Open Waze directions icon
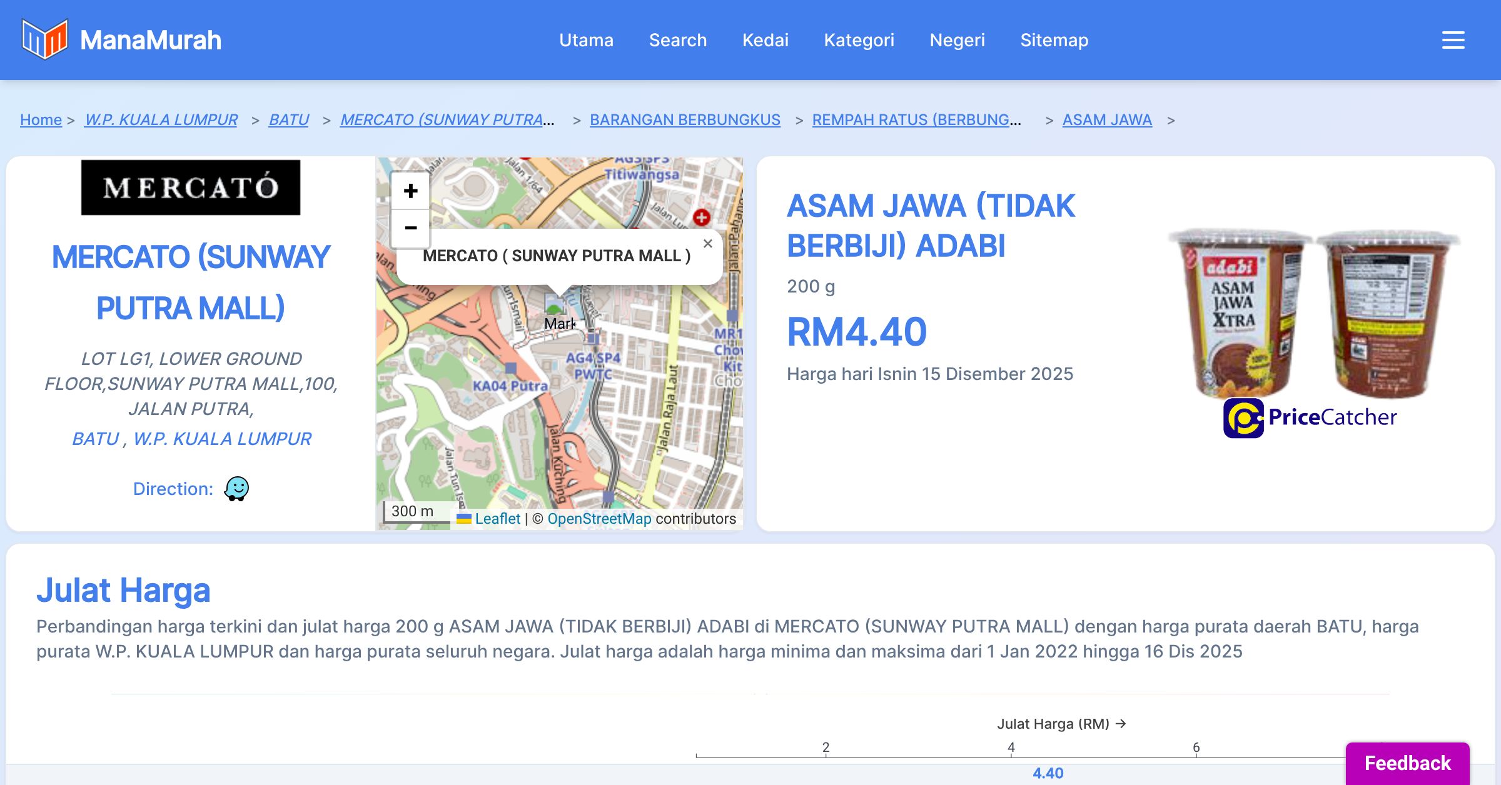The image size is (1501, 785). (236, 489)
